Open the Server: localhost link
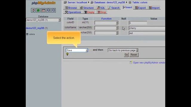 coord(77,2)
